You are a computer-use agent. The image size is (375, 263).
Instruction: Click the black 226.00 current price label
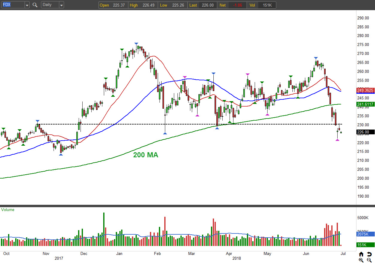point(365,132)
